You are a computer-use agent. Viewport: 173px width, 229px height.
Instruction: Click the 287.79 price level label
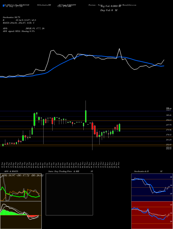pyautogui.click(x=169, y=125)
